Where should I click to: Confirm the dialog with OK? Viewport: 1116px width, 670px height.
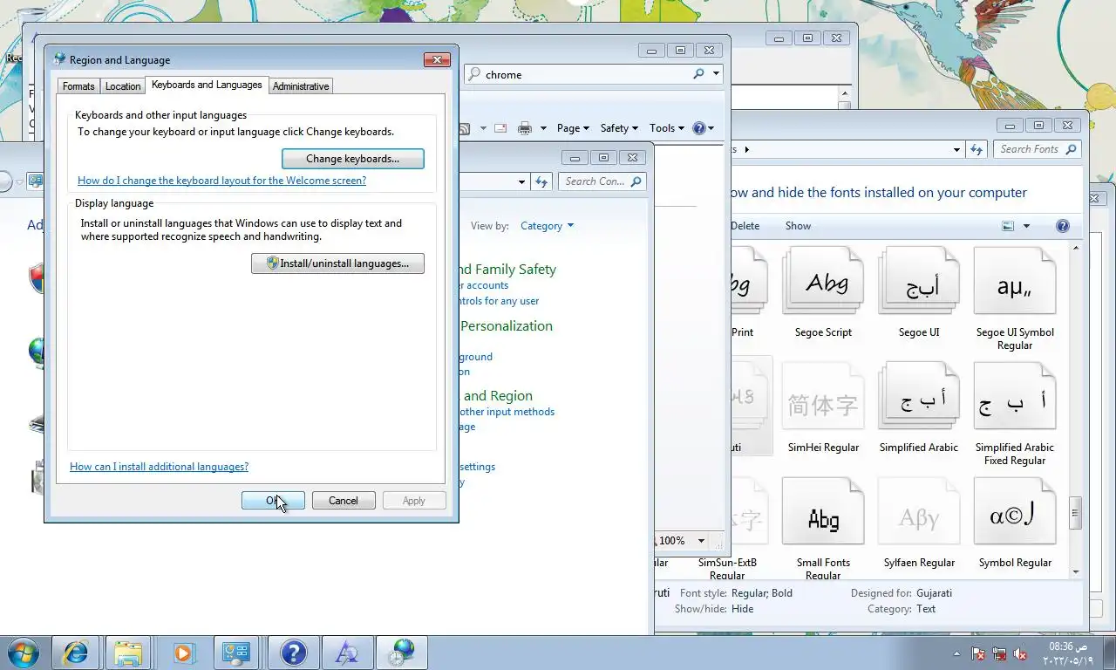pyautogui.click(x=273, y=501)
